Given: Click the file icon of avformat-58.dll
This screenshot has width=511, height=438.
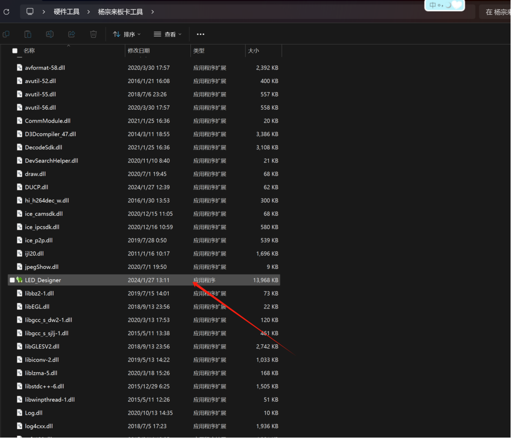Looking at the screenshot, I should tap(19, 67).
